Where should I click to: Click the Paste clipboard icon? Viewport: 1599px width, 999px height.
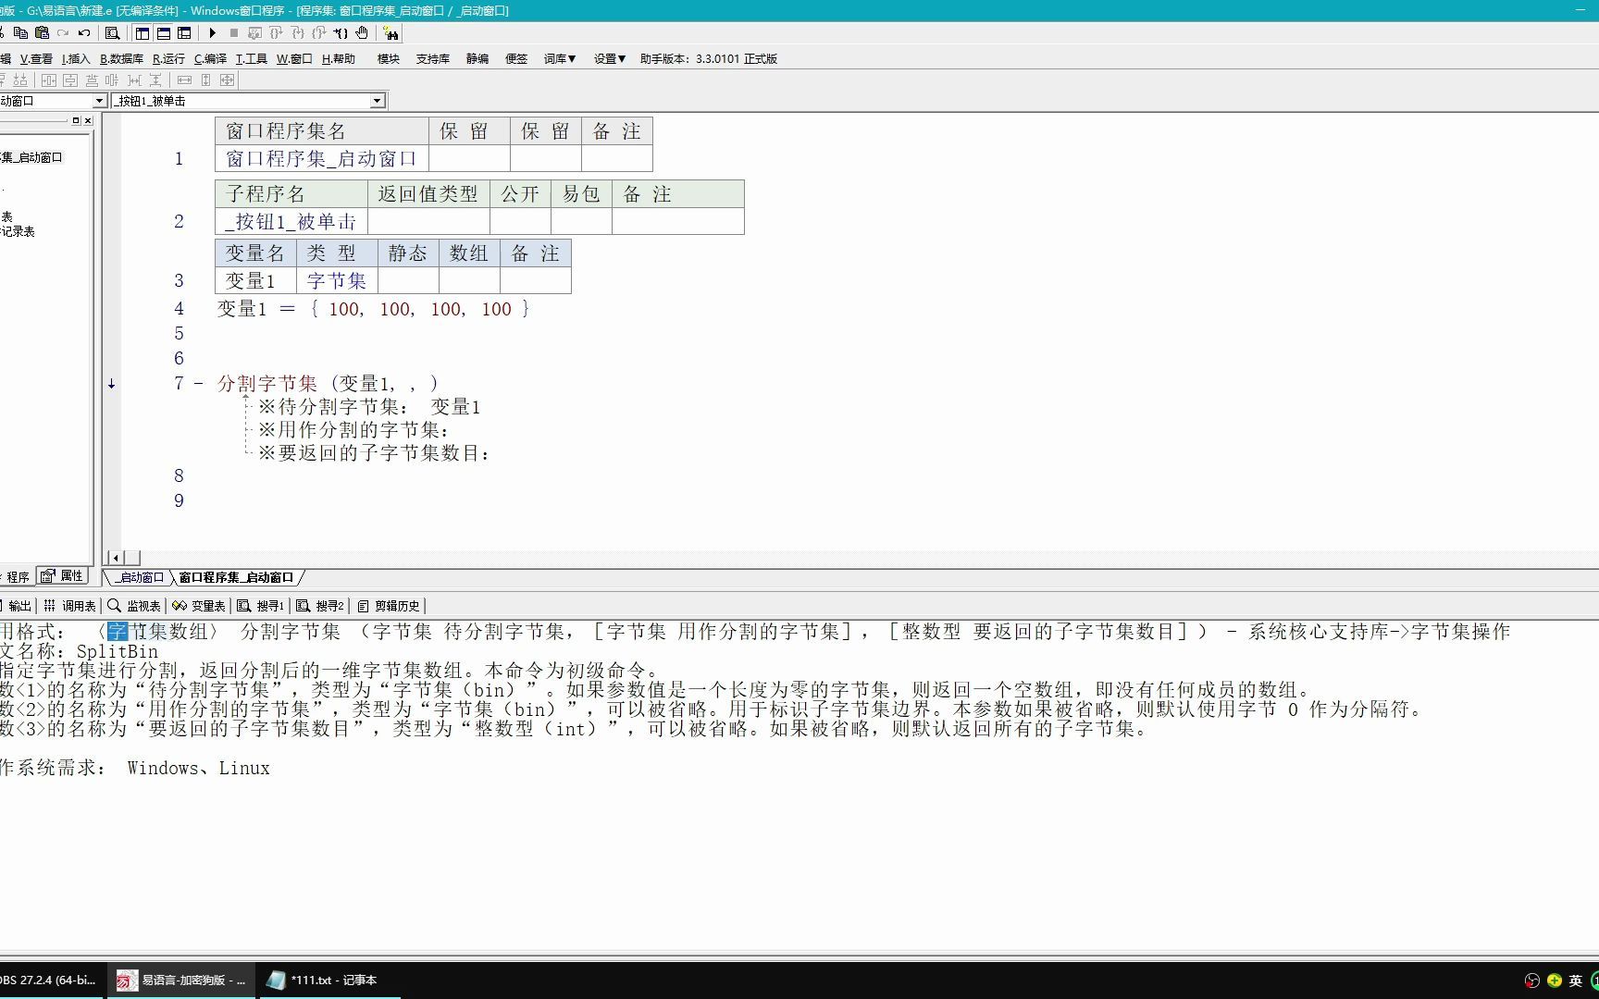[42, 33]
